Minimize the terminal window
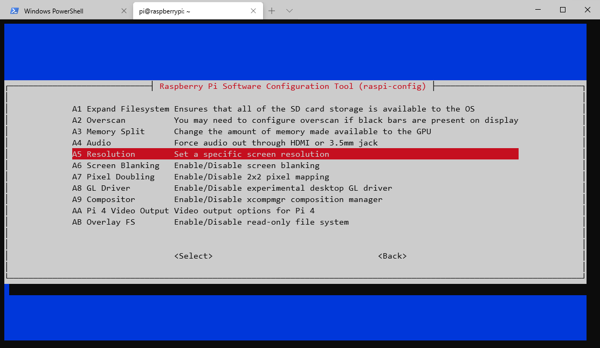The width and height of the screenshot is (600, 348). pyautogui.click(x=538, y=10)
